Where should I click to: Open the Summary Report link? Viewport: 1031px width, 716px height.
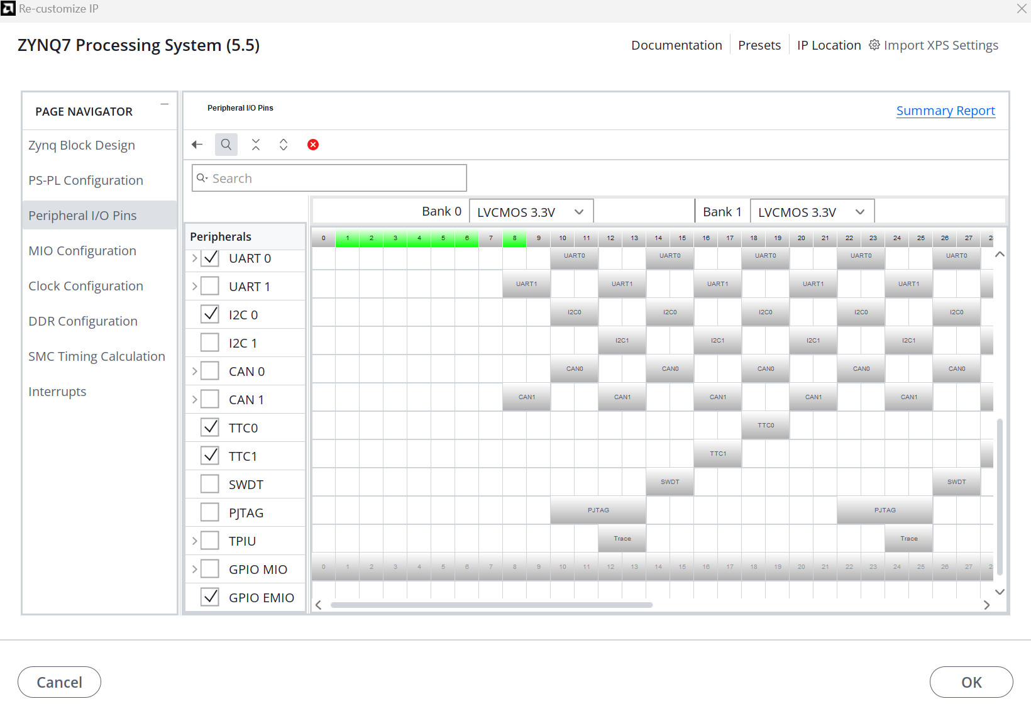coord(946,111)
